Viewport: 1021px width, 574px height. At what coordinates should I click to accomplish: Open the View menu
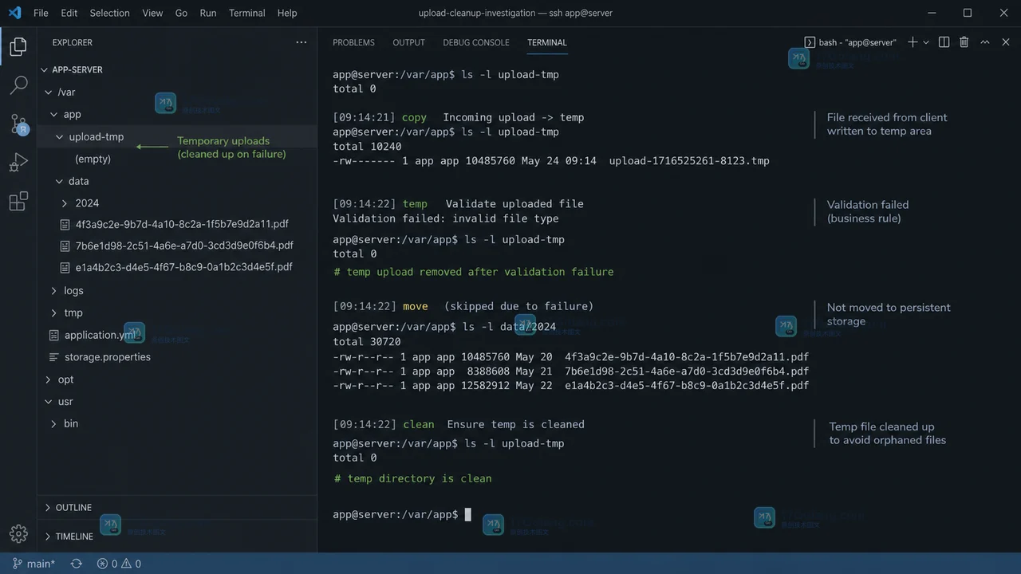[152, 13]
